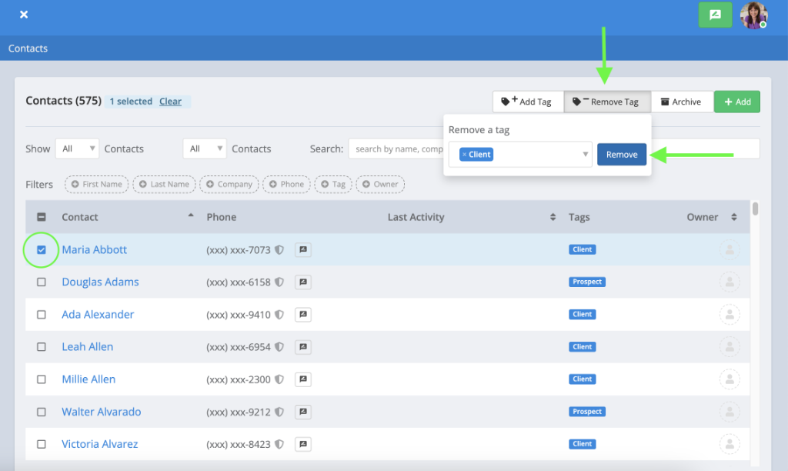Assign owner icon for Leah Allen
This screenshot has width=788, height=471.
tap(730, 347)
